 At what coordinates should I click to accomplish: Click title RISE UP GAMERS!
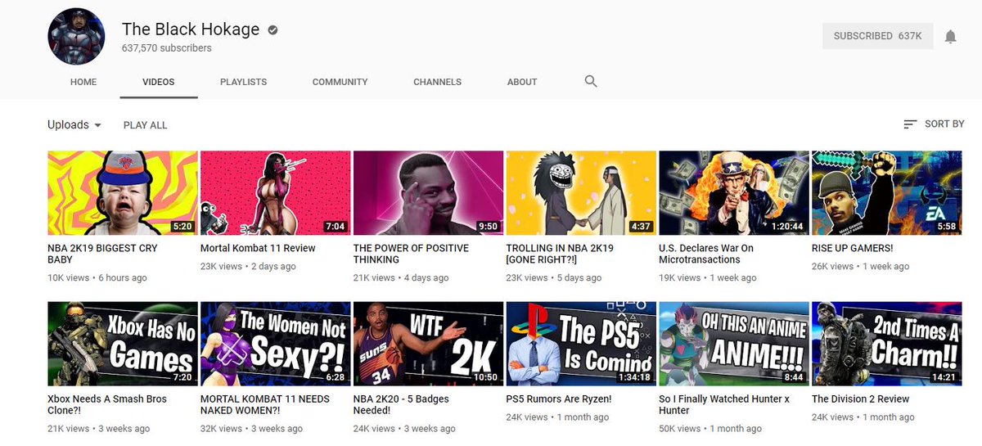tap(853, 248)
